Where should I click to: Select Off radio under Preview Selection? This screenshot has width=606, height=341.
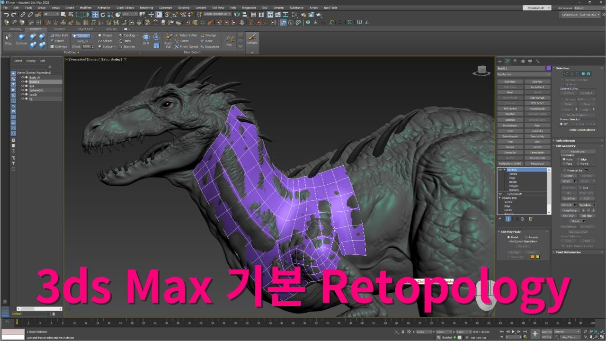coord(562,124)
